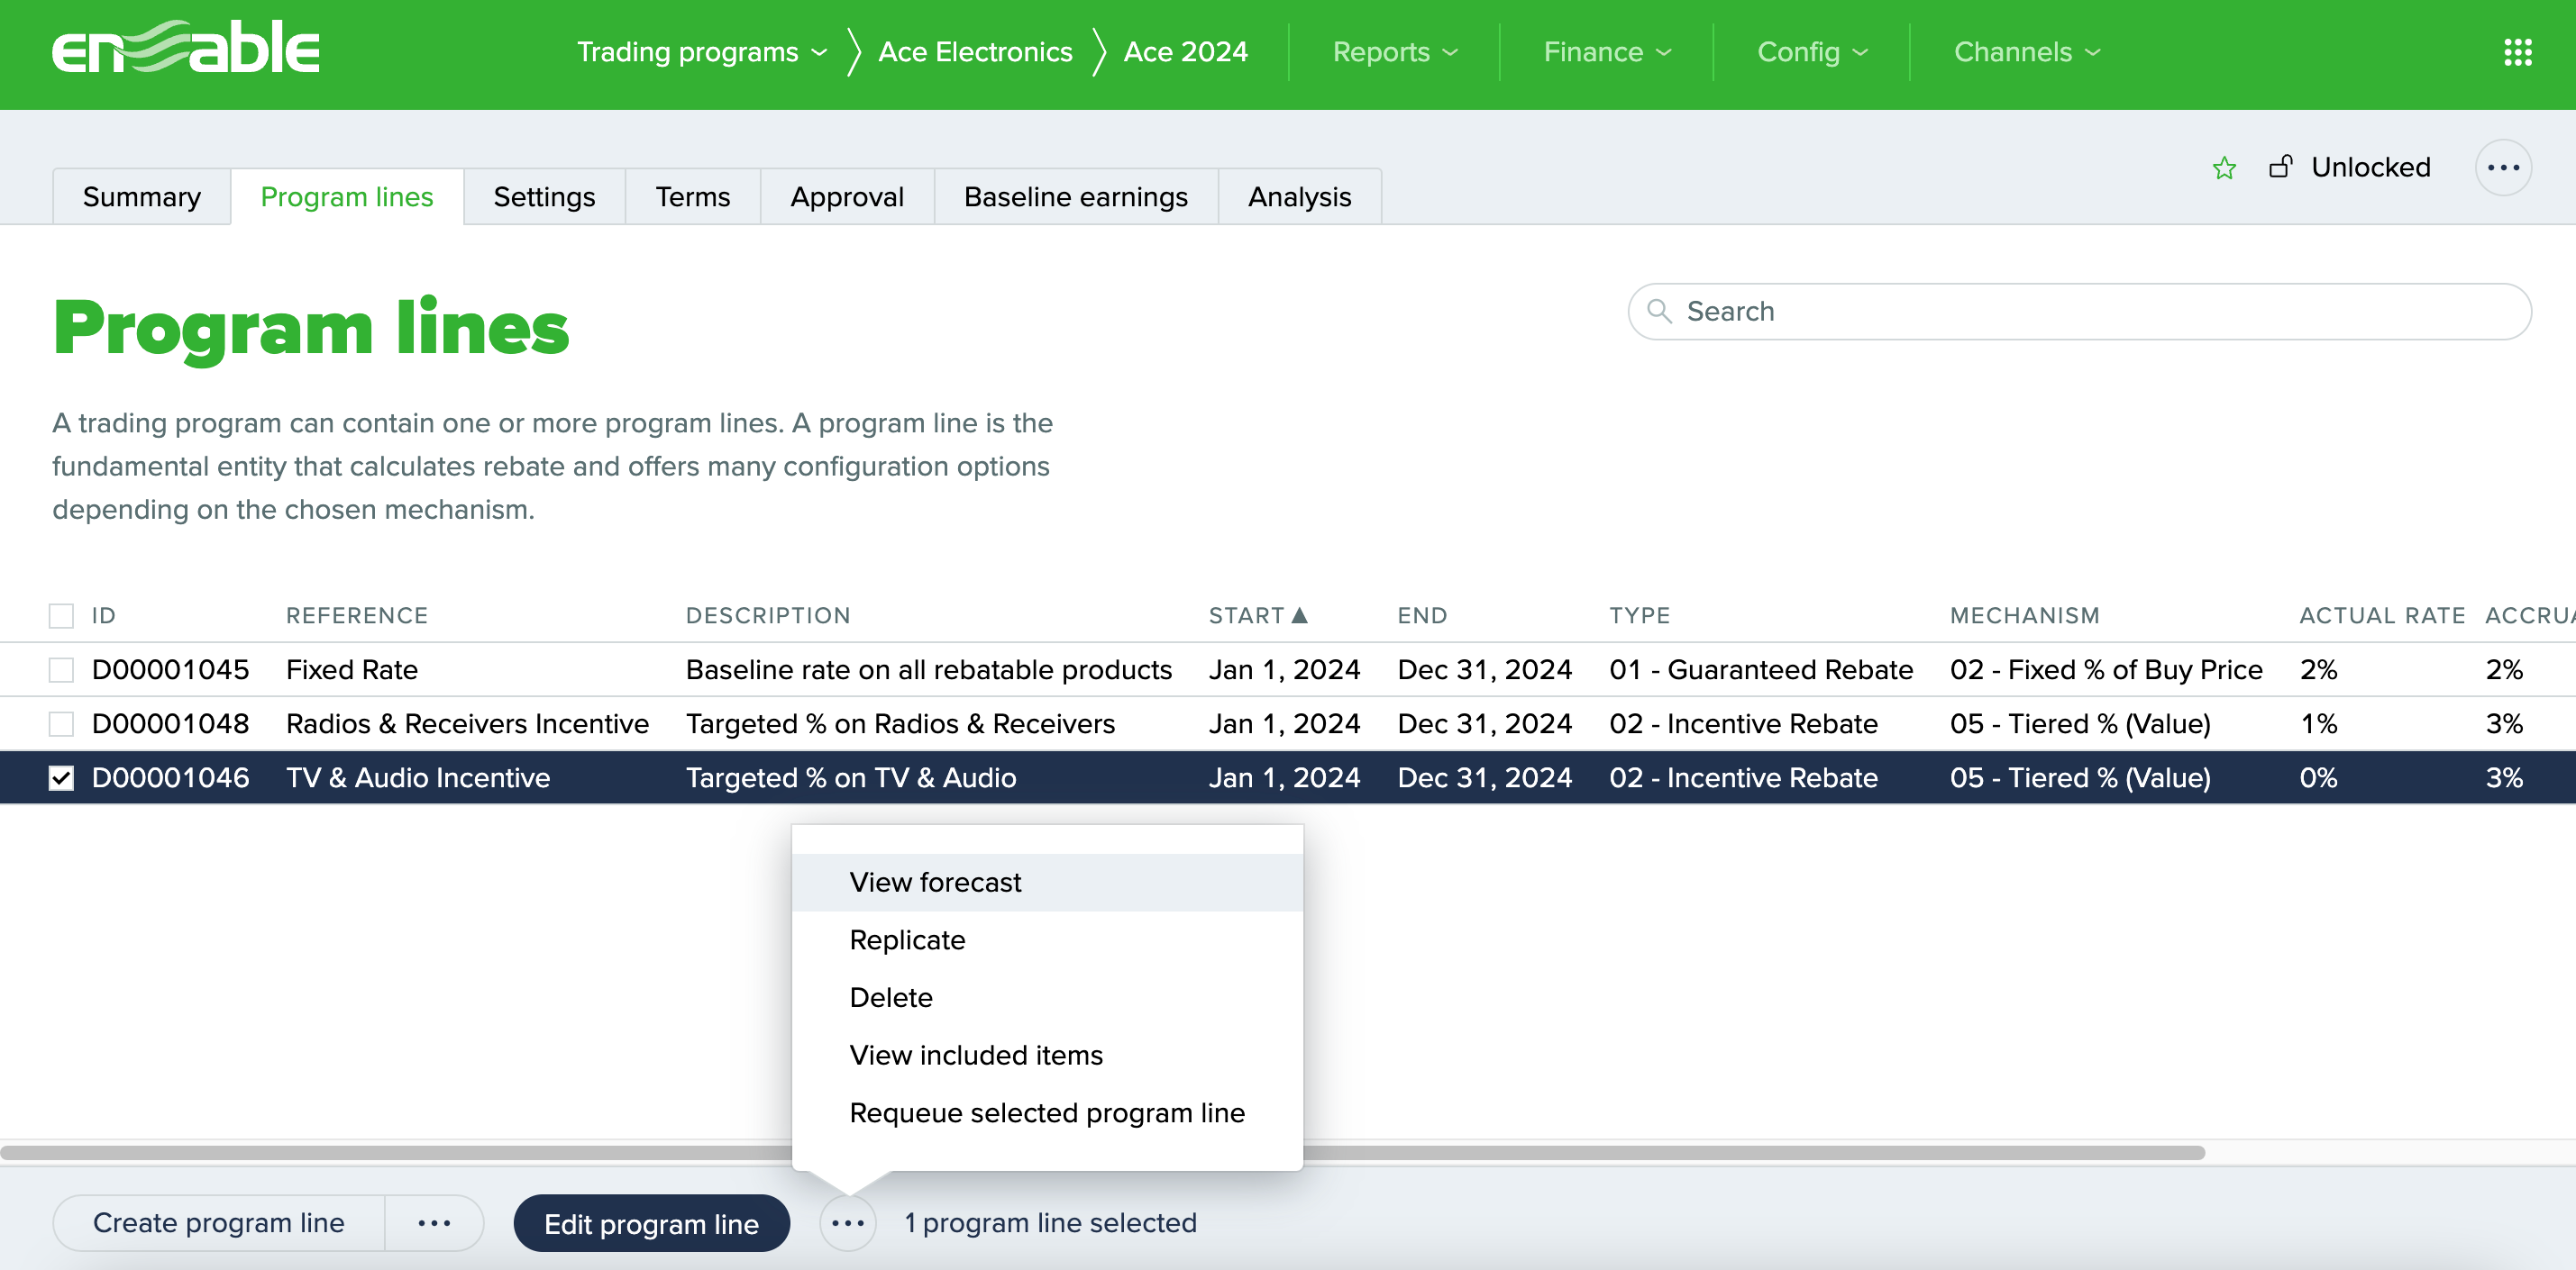Open more options next to Create program line
The height and width of the screenshot is (1270, 2576).
434,1222
